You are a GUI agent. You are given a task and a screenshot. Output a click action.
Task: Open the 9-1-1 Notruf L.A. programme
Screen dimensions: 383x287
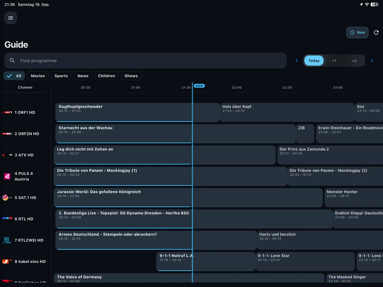coord(206,262)
